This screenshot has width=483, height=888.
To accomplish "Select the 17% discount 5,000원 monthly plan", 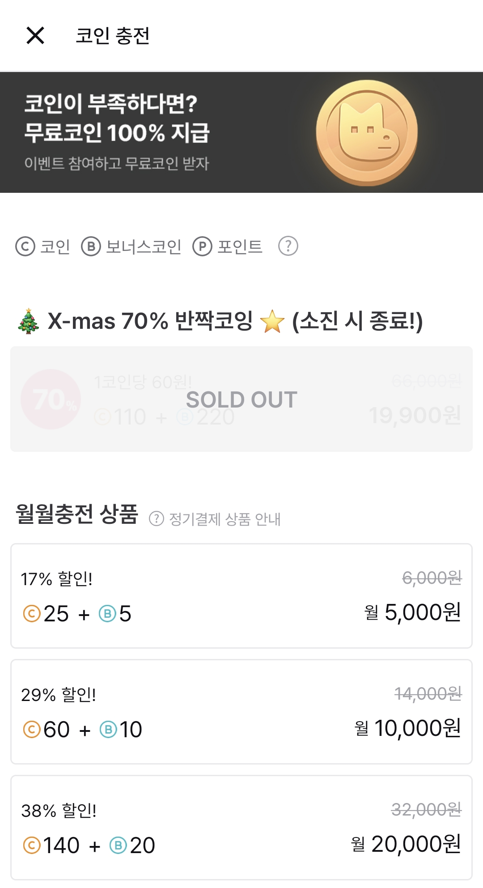I will tap(241, 596).
